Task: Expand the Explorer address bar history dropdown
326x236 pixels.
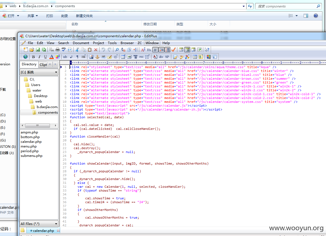Action: (x=244, y=6)
